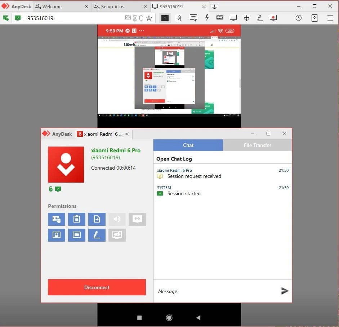
Task: Open the hamburger menu at top right
Action: [x=330, y=18]
